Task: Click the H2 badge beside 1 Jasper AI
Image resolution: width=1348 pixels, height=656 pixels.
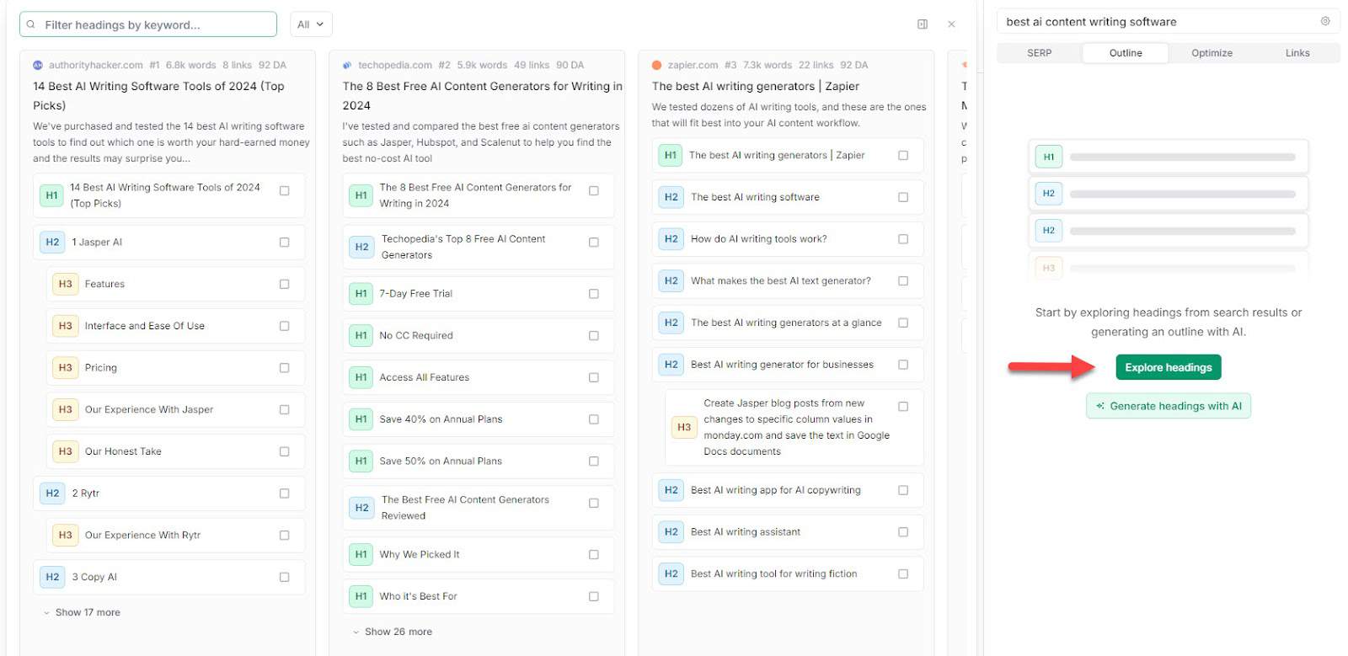Action: click(52, 243)
